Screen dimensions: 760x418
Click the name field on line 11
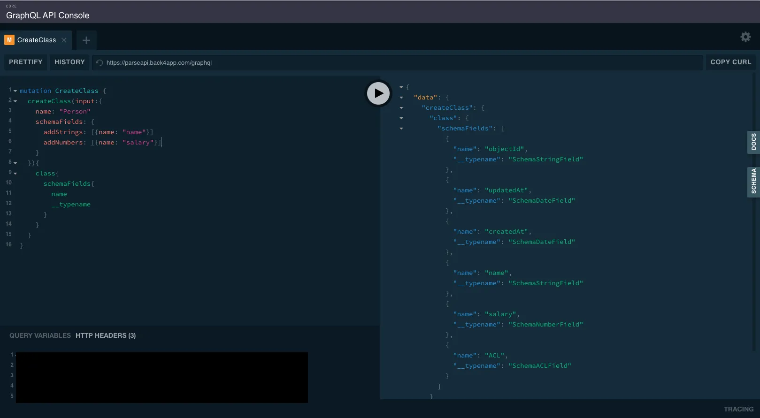point(59,194)
